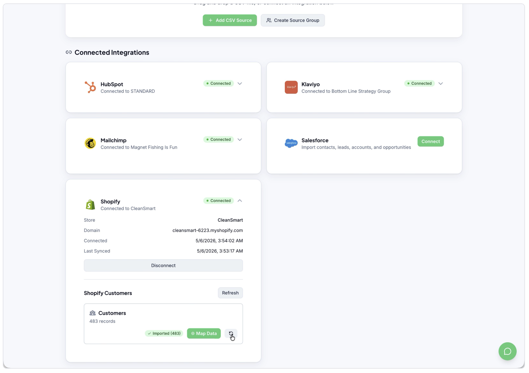The image size is (529, 373).
Task: Click the Mailchimp logo icon
Action: 90,143
